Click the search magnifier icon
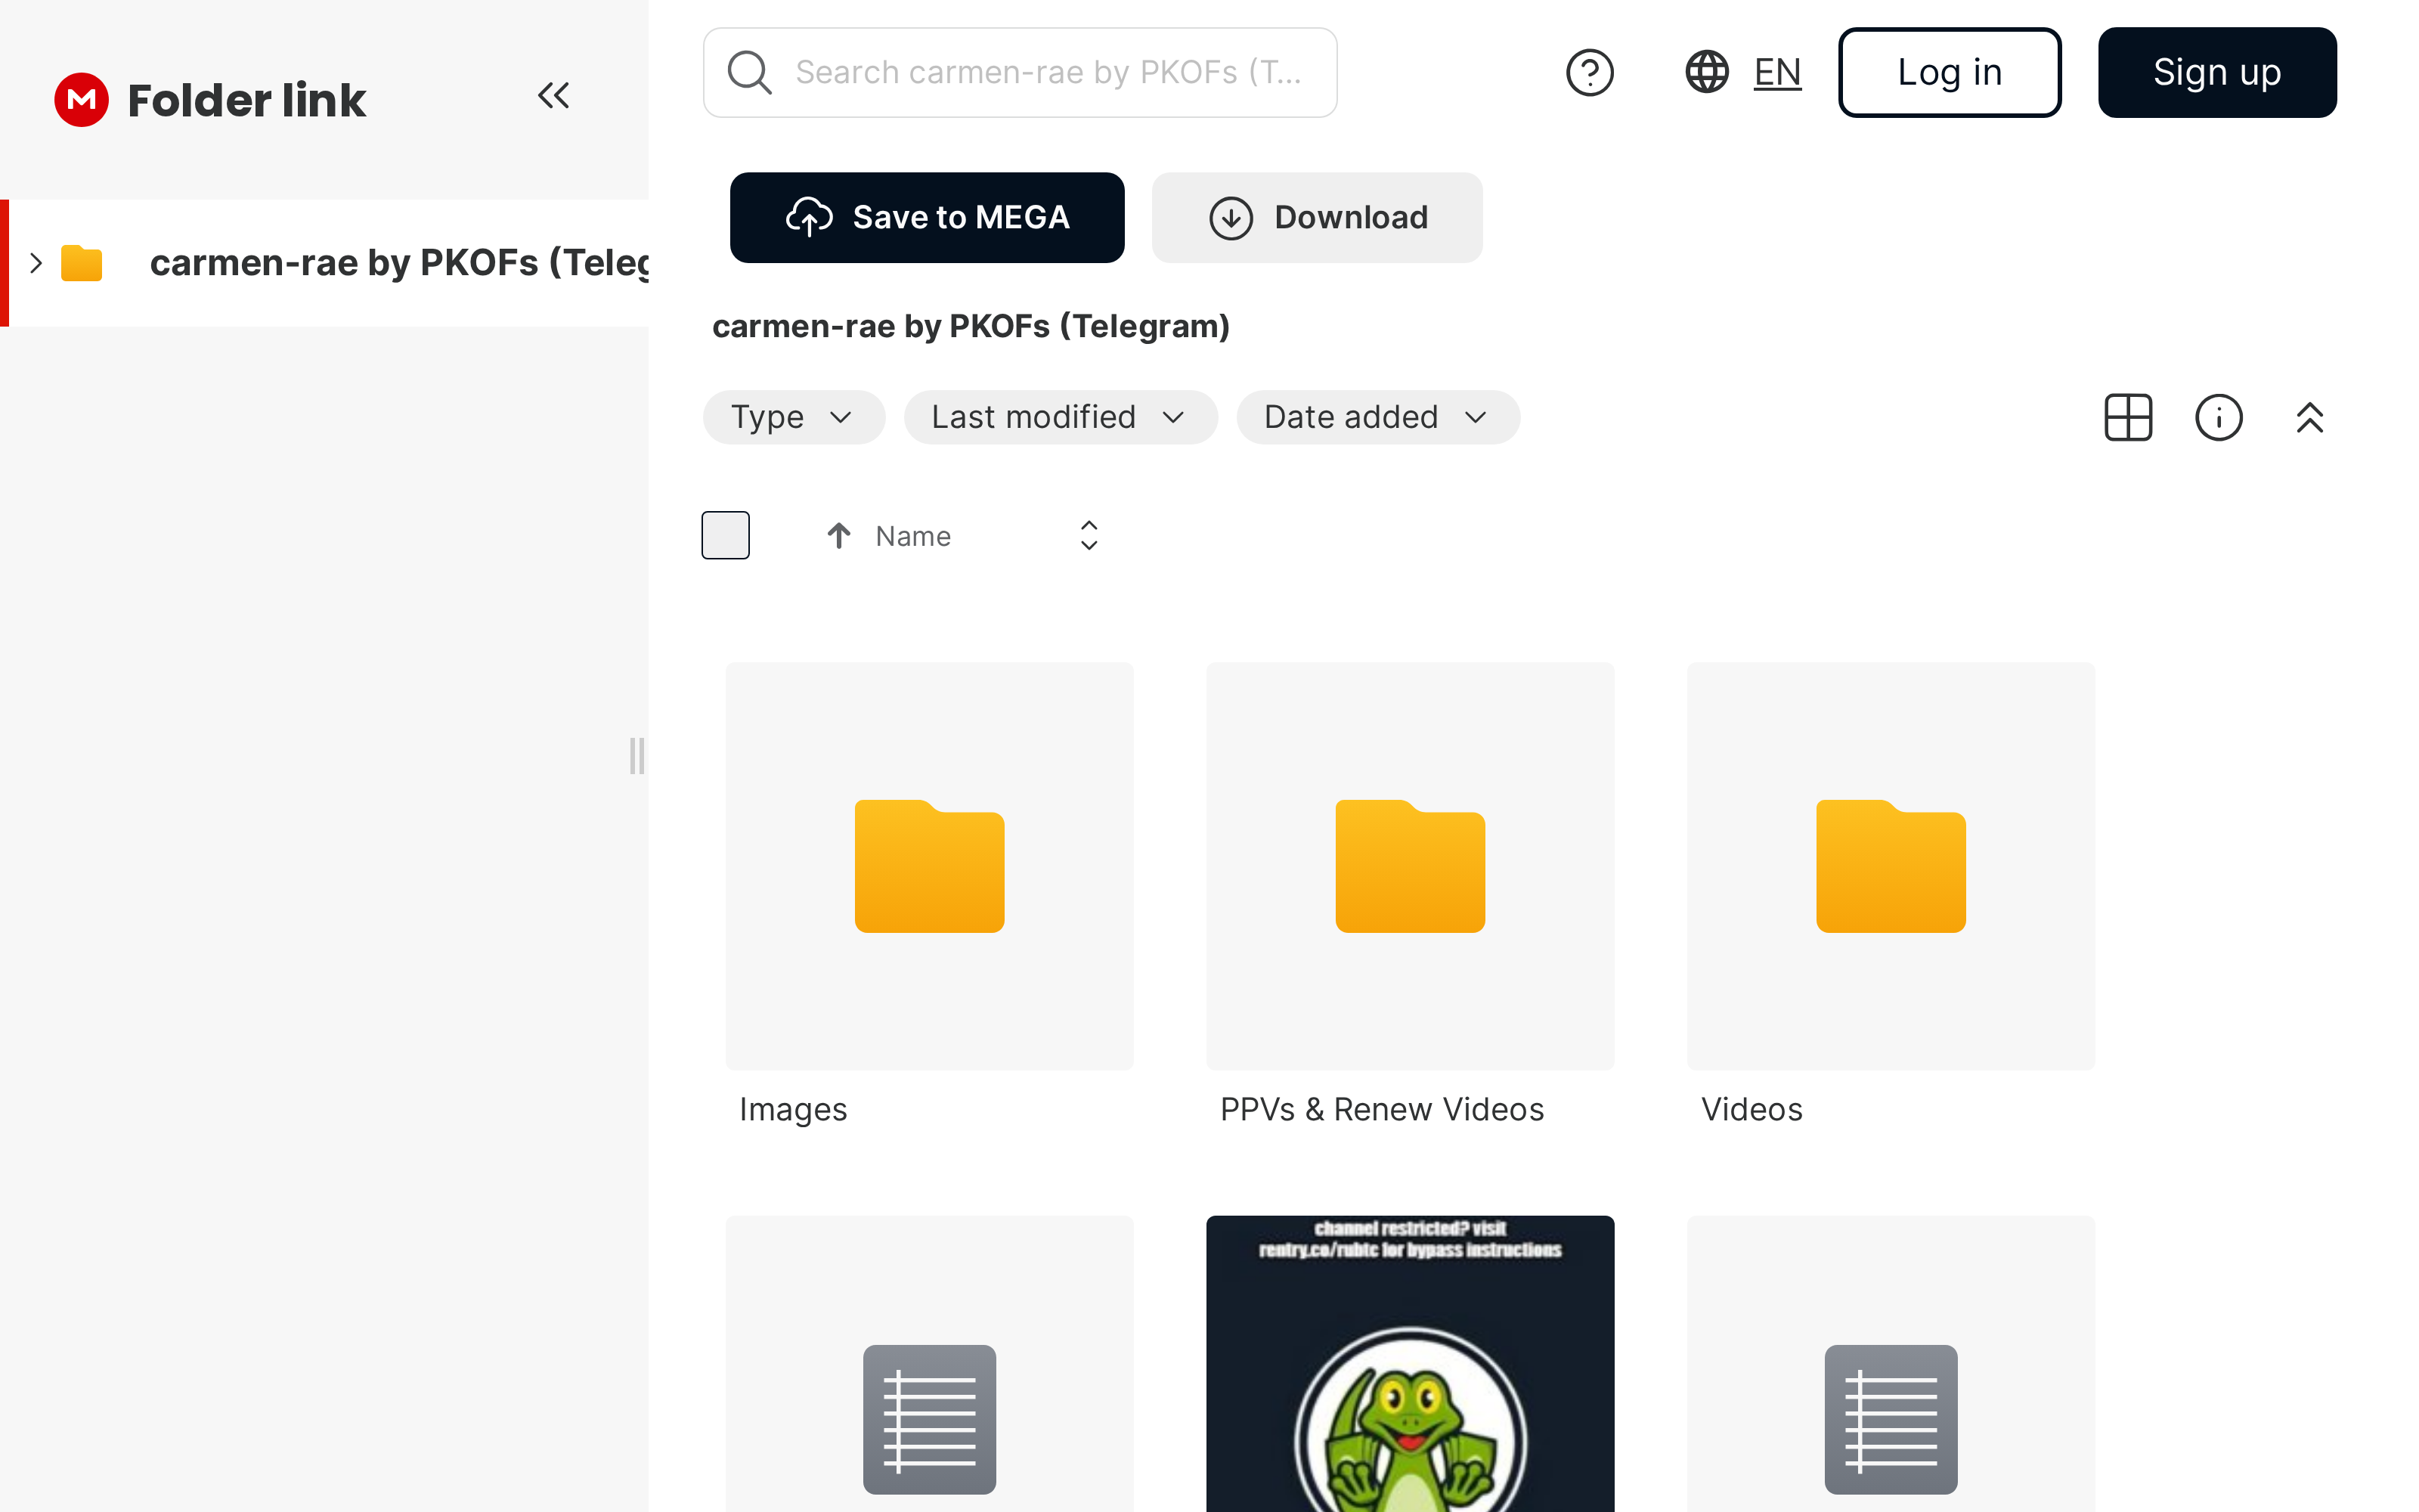2419x1512 pixels. pyautogui.click(x=750, y=72)
